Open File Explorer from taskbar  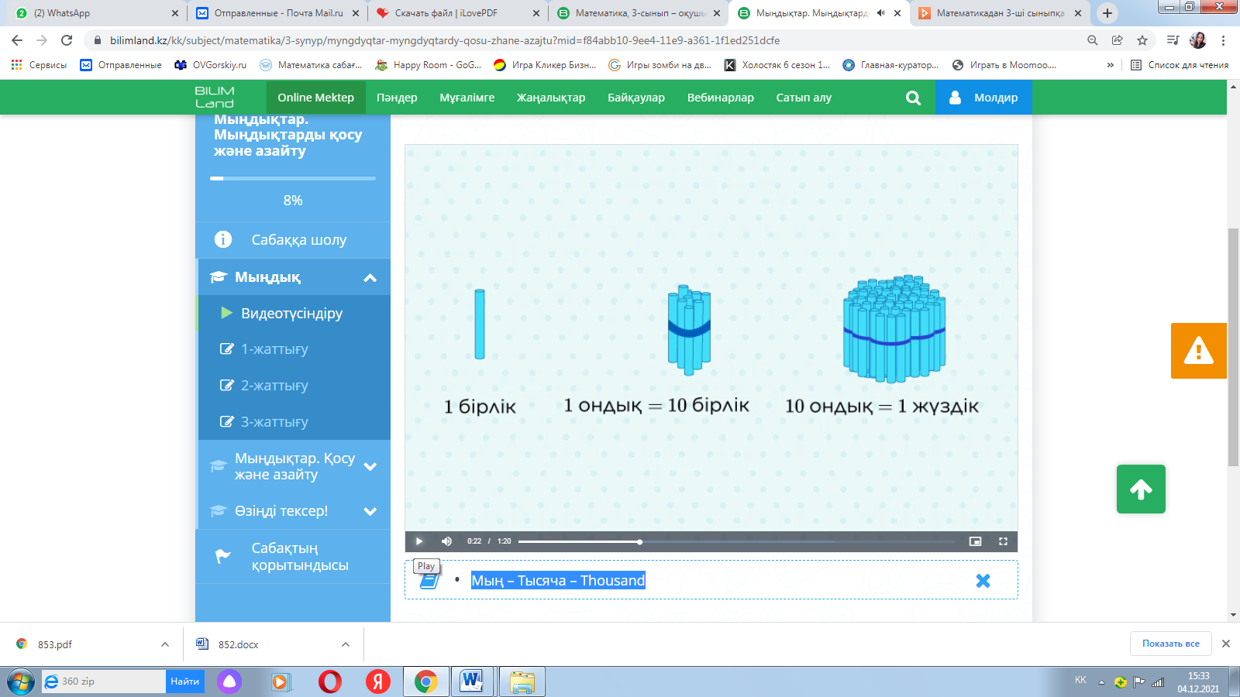tap(522, 682)
